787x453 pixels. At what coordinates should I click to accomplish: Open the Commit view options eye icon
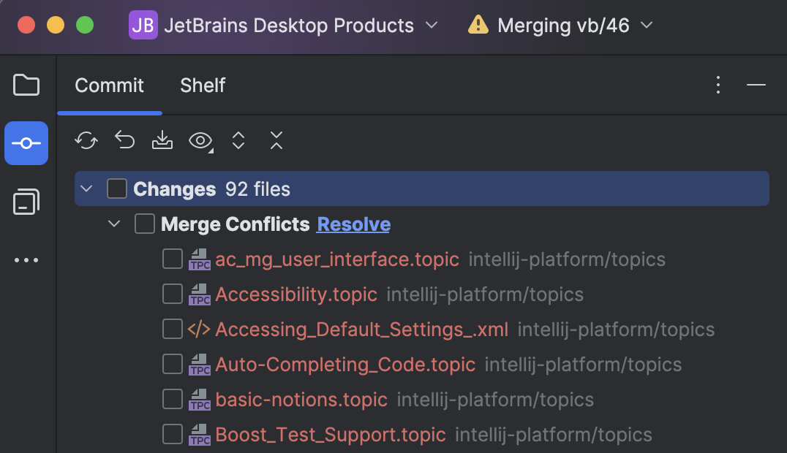point(199,140)
